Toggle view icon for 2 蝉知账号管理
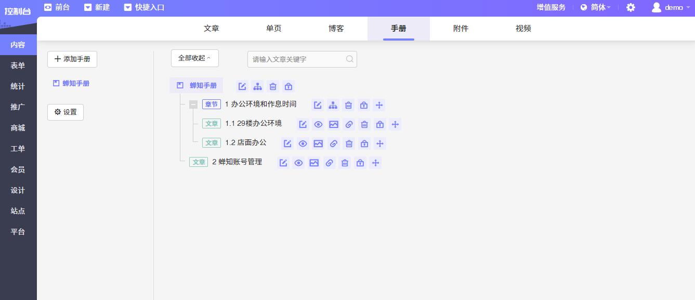Viewport: 695px width, 300px height. (298, 163)
